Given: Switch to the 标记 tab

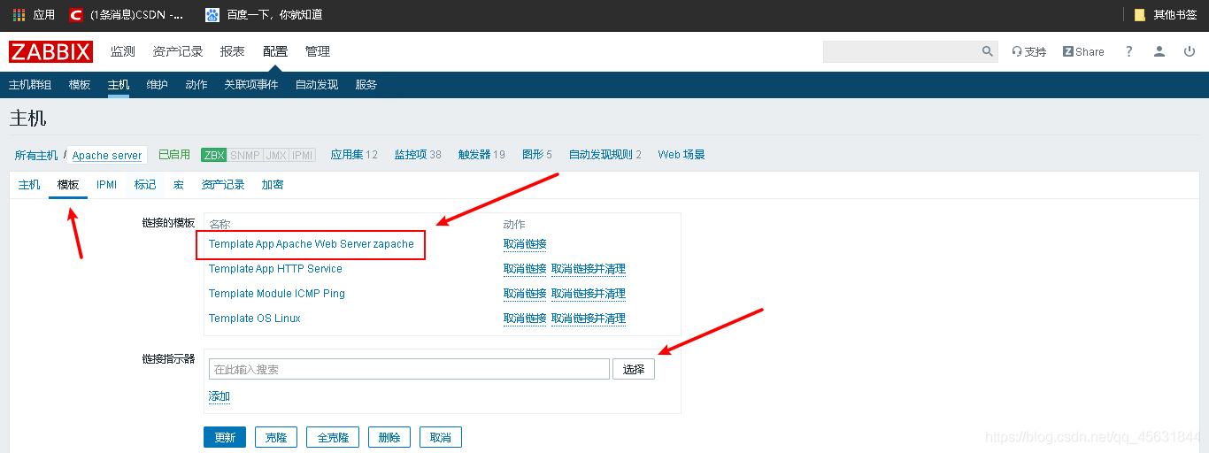Looking at the screenshot, I should [145, 185].
